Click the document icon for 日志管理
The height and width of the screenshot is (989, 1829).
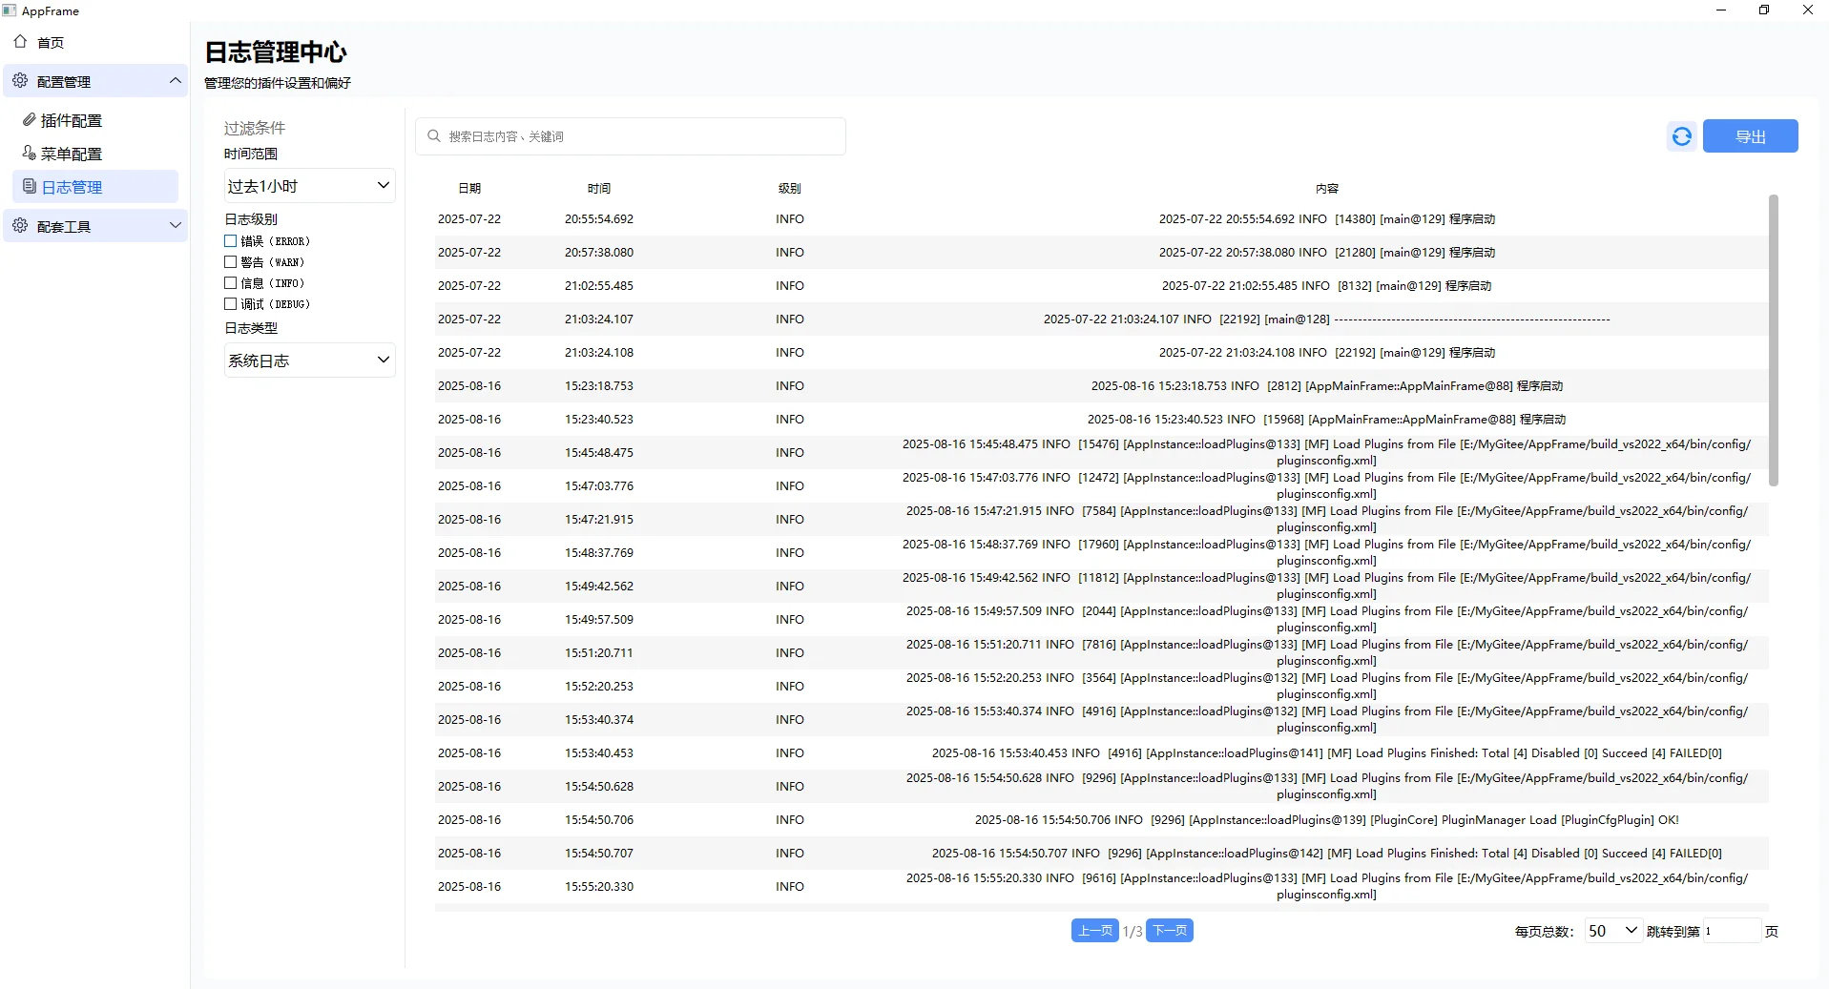pyautogui.click(x=30, y=187)
